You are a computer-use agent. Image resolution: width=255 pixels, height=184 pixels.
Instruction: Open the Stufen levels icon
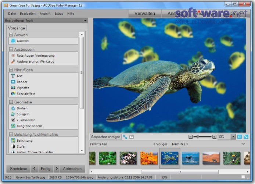(x=13, y=146)
